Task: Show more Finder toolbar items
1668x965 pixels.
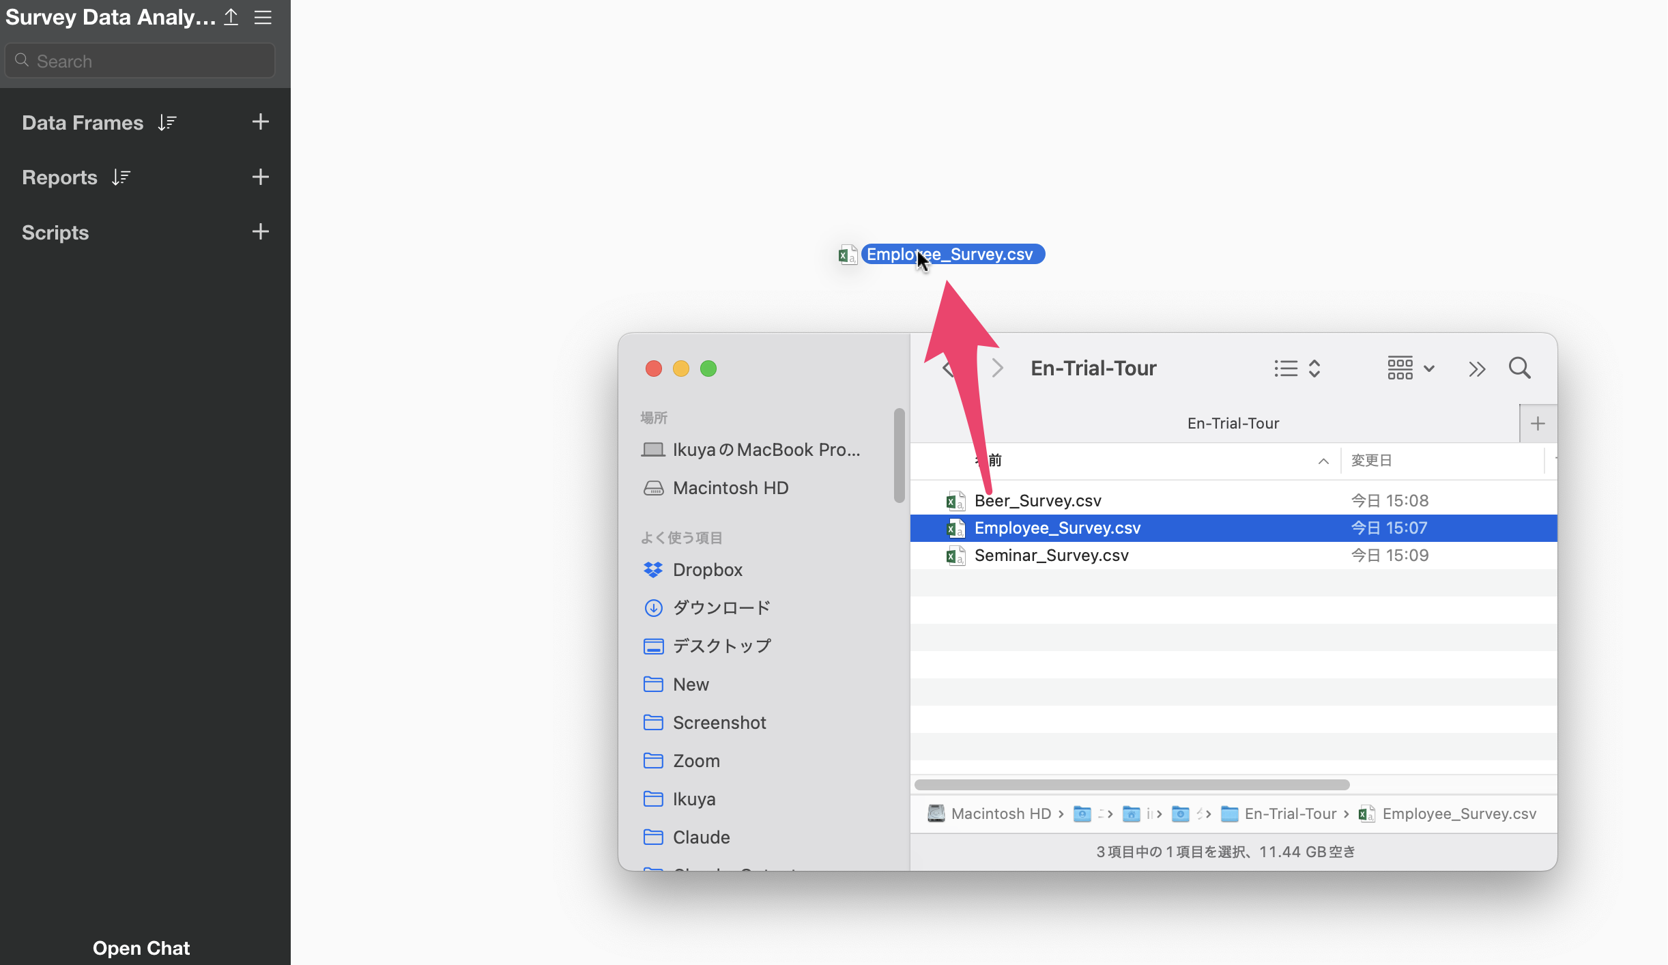Action: pos(1476,369)
